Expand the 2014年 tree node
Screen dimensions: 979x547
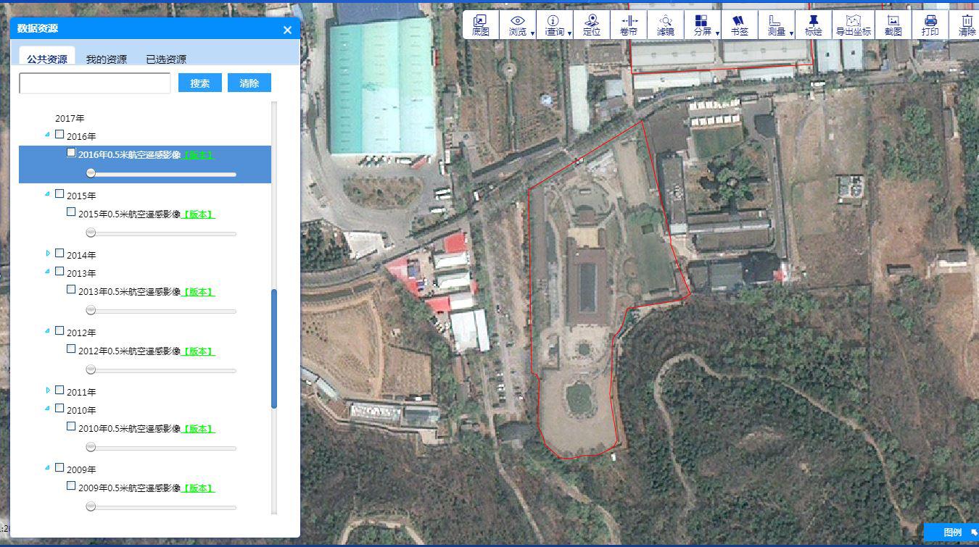[x=48, y=253]
